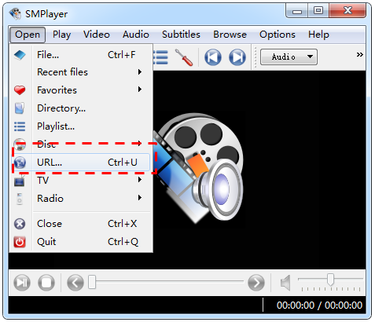Click the seek bar handle
Viewport: 375px width, 322px height.
(92, 282)
